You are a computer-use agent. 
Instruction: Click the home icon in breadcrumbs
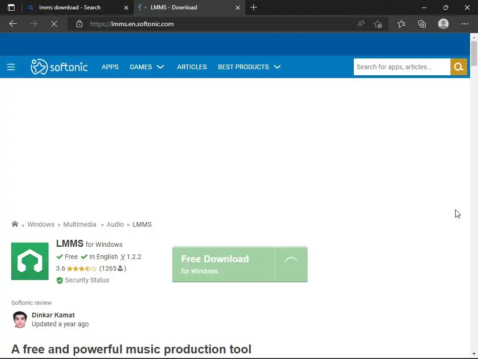click(15, 224)
